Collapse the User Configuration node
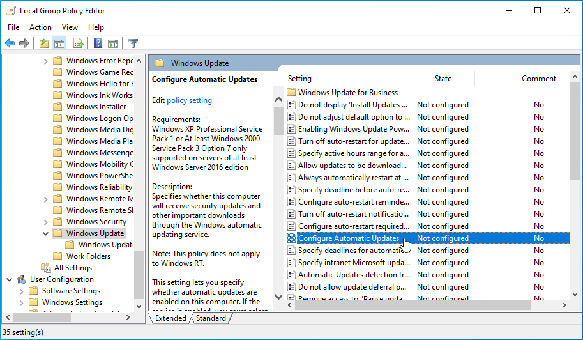 [x=9, y=279]
